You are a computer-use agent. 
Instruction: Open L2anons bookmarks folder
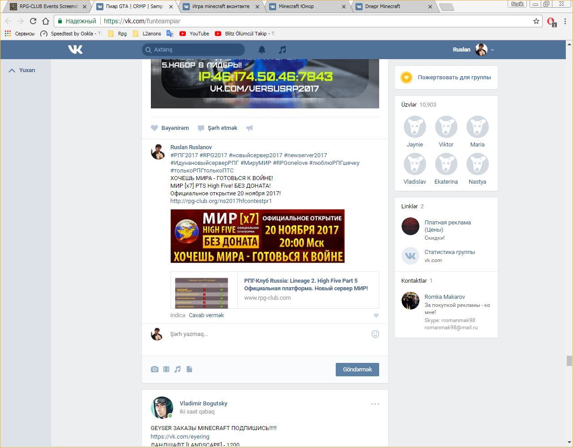(x=147, y=34)
